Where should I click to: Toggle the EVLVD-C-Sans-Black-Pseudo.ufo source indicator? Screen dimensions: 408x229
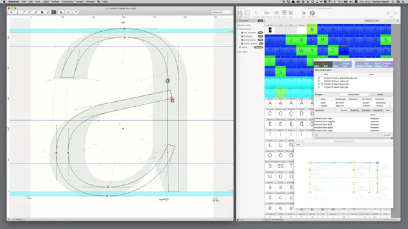coord(319,78)
